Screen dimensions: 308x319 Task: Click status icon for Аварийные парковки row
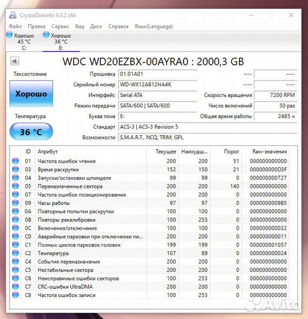click(15, 236)
